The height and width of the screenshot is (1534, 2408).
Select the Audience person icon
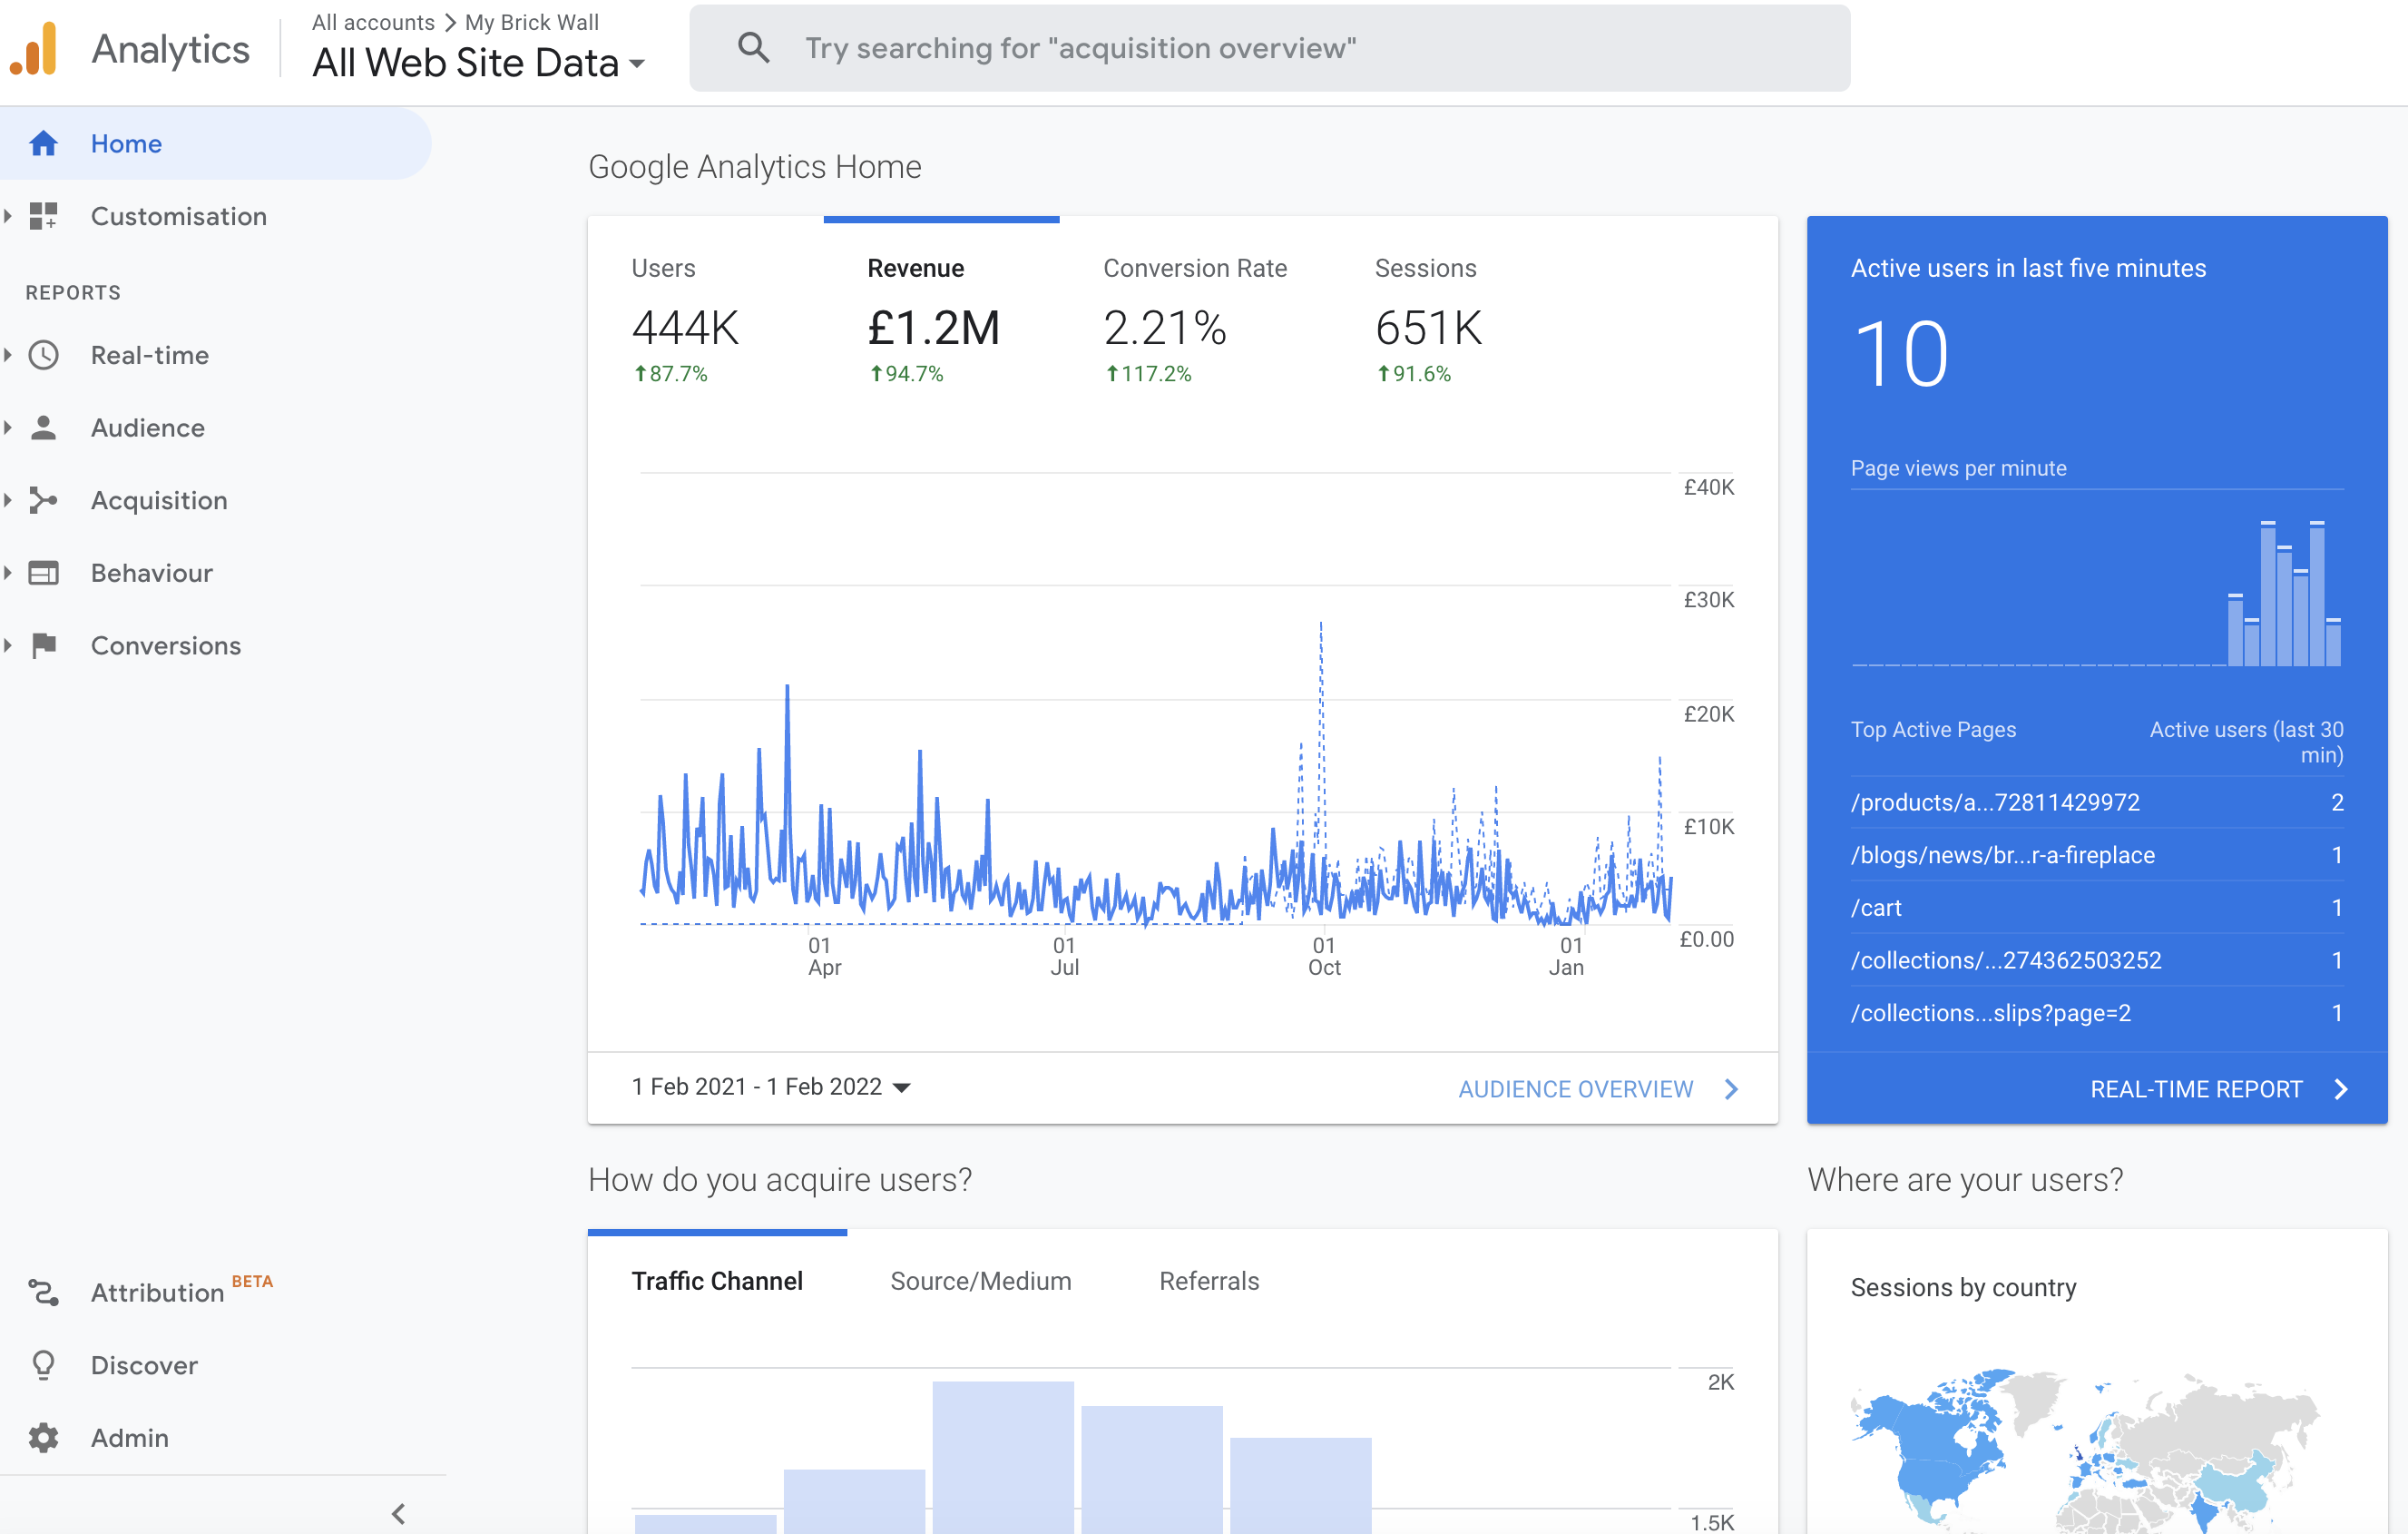tap(44, 428)
